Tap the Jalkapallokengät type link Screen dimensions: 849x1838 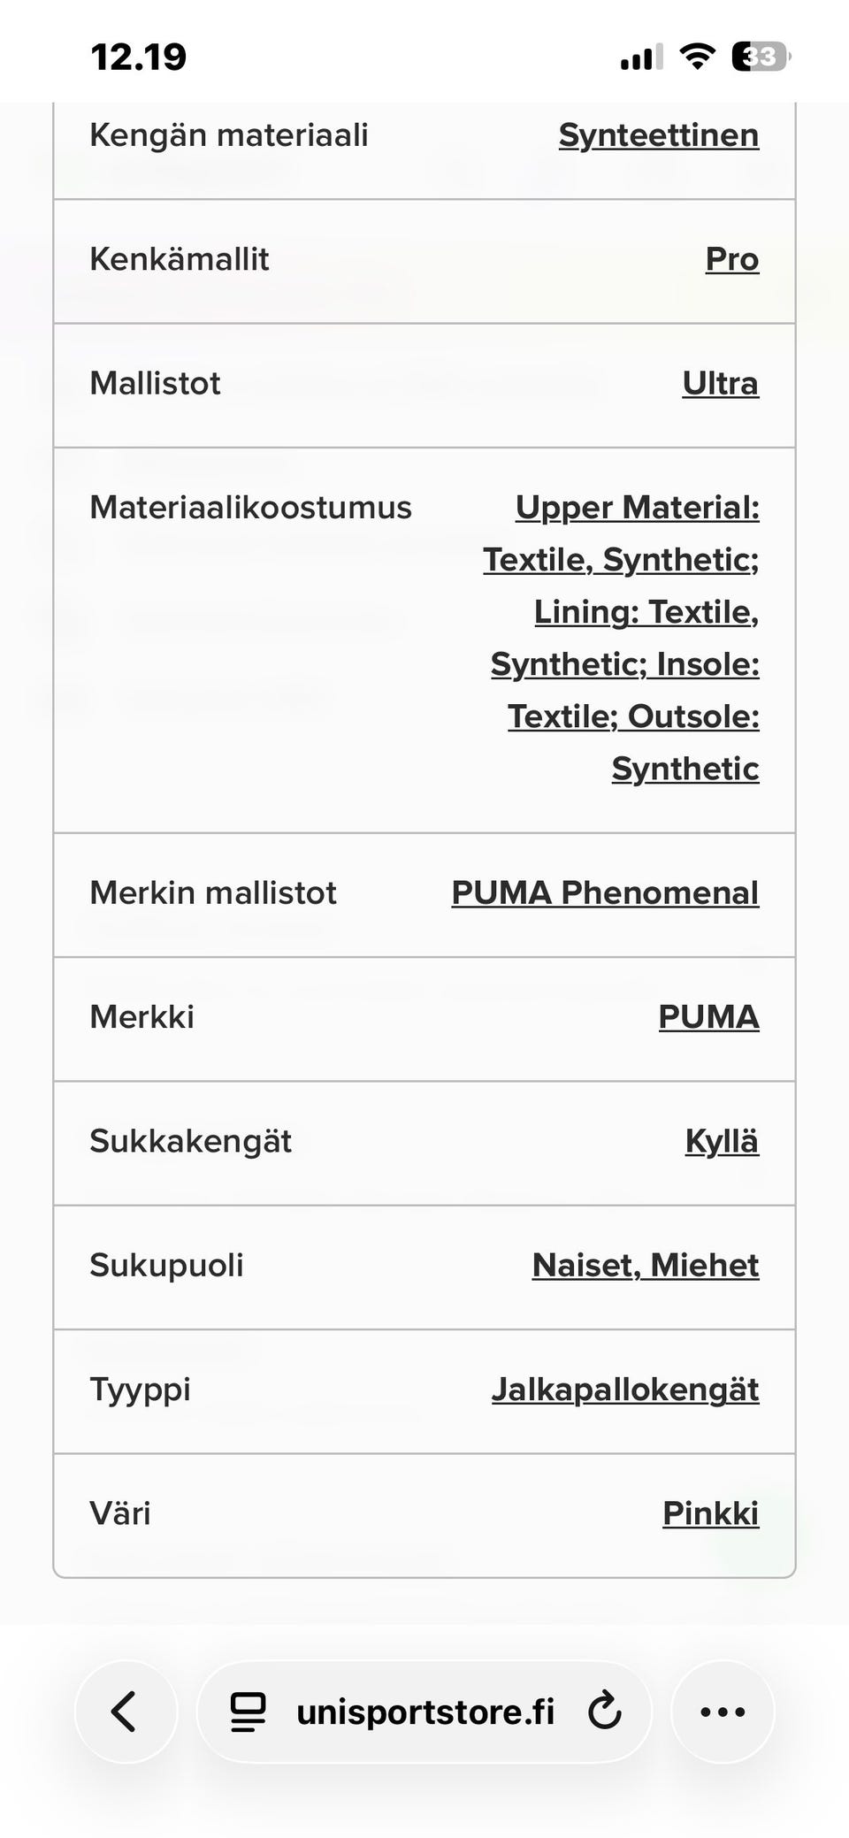624,1390
